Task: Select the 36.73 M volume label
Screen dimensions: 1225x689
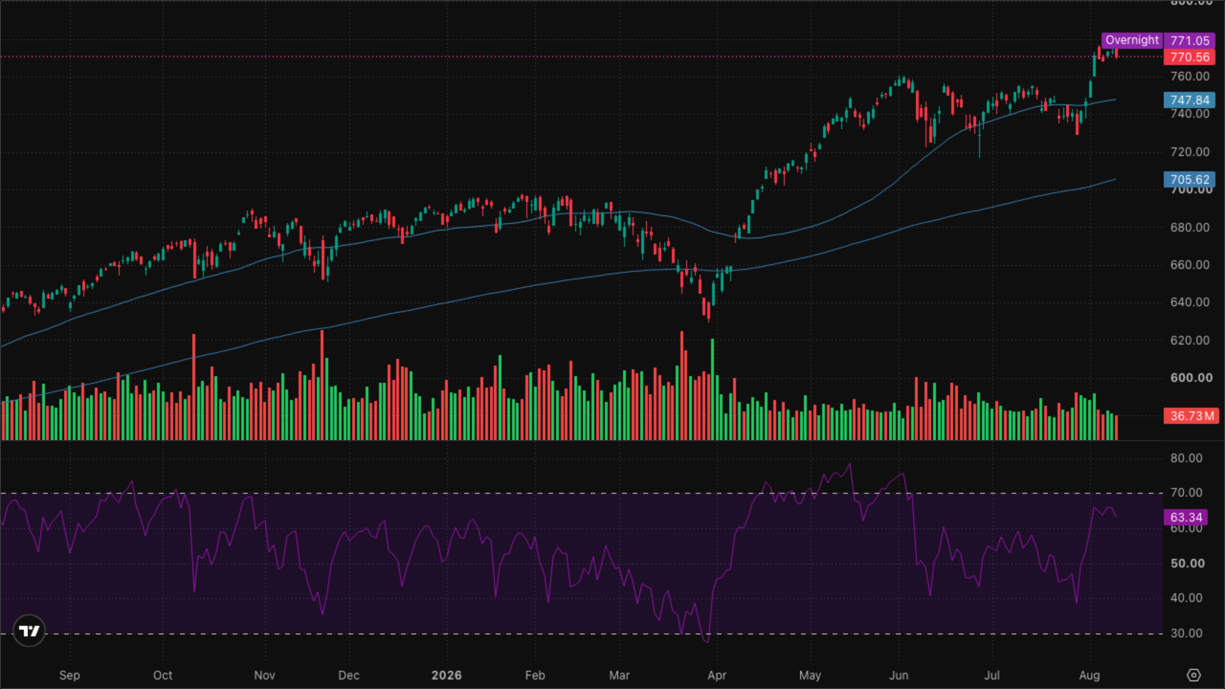Action: [x=1192, y=416]
